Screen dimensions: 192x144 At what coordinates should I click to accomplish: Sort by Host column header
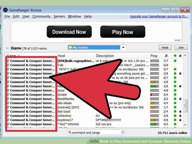[61, 56]
